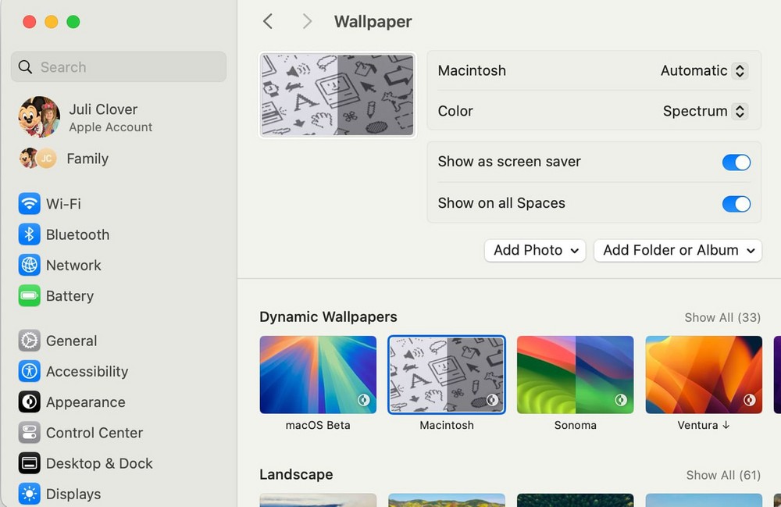The width and height of the screenshot is (781, 507).
Task: Click the Accessibility icon in sidebar
Action: (x=30, y=372)
